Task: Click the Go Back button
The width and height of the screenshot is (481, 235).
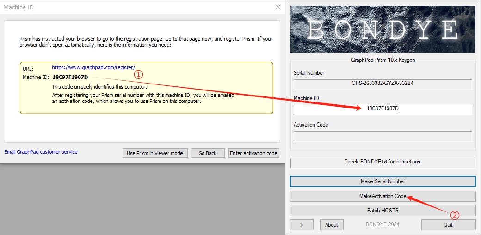Action: [207, 153]
